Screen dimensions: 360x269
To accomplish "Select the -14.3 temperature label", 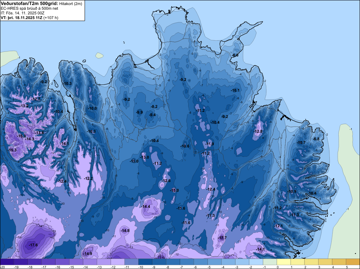I will click(30, 139).
